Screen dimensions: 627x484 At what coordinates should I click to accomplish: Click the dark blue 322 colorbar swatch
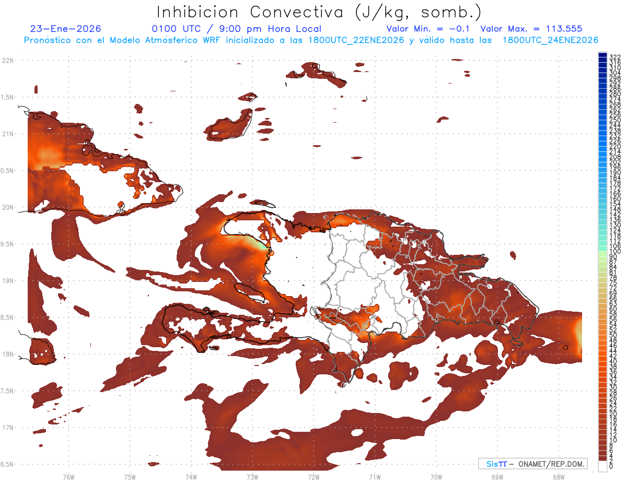tap(602, 56)
